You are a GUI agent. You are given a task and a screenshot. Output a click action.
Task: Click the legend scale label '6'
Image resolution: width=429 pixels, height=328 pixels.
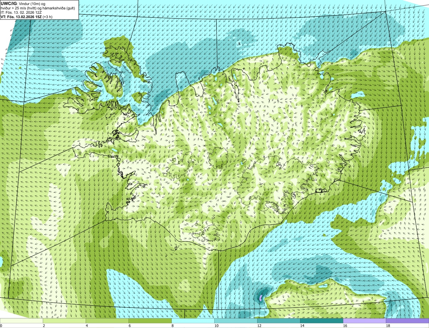130,326
